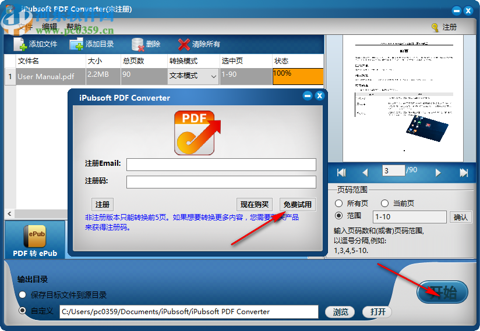The width and height of the screenshot is (480, 331).
Task: Click the Selected Pages (选中页) column header
Action: [x=246, y=61]
